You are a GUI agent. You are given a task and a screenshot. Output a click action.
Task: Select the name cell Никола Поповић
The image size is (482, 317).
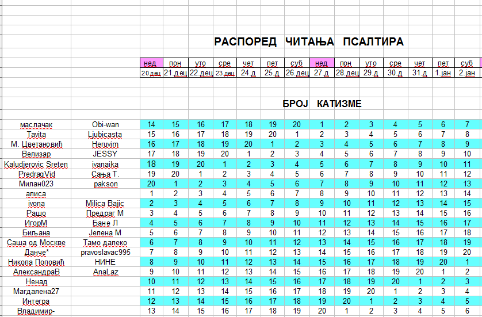point(36,262)
